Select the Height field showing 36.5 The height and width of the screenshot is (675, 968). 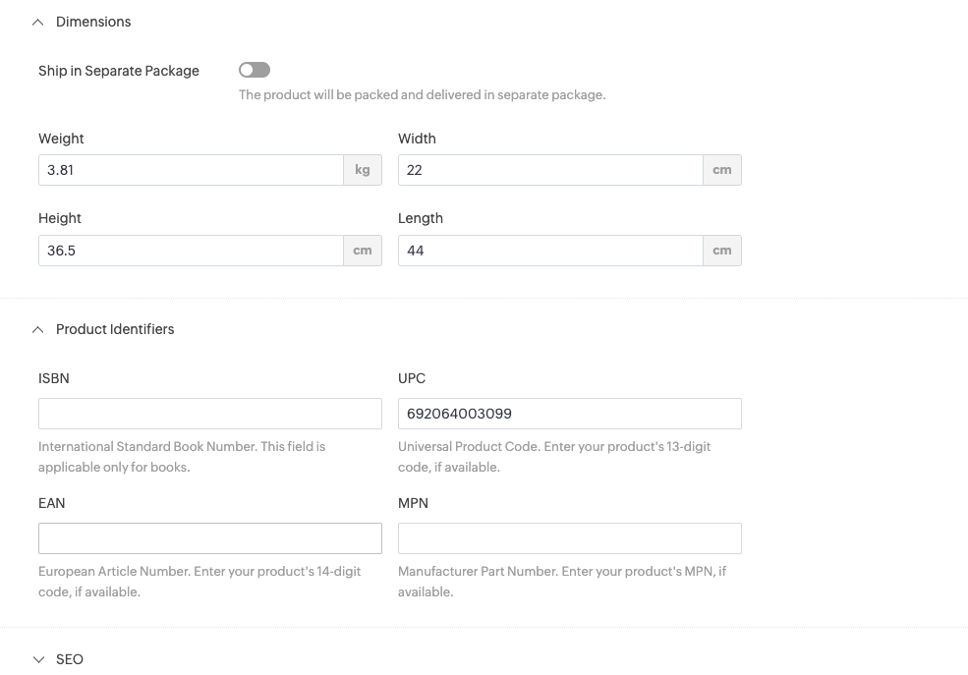(x=191, y=251)
